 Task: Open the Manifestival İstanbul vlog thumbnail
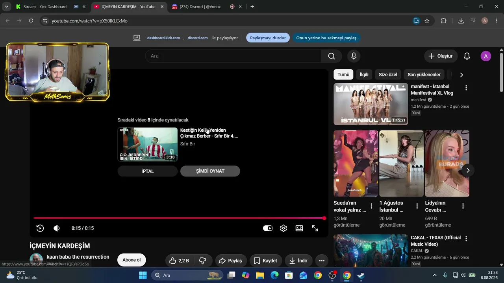coord(371,104)
